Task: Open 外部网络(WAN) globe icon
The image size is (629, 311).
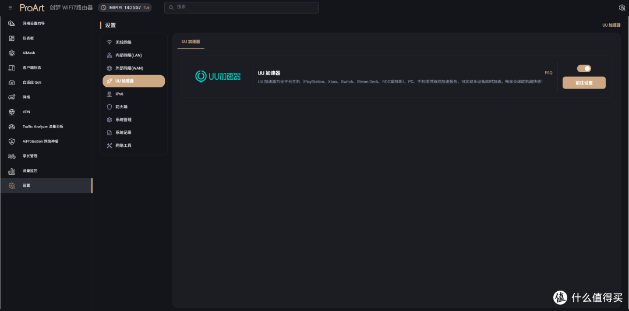Action: (x=109, y=68)
